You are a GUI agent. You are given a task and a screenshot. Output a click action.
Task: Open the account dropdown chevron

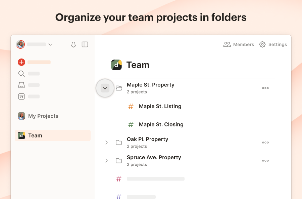[50, 44]
